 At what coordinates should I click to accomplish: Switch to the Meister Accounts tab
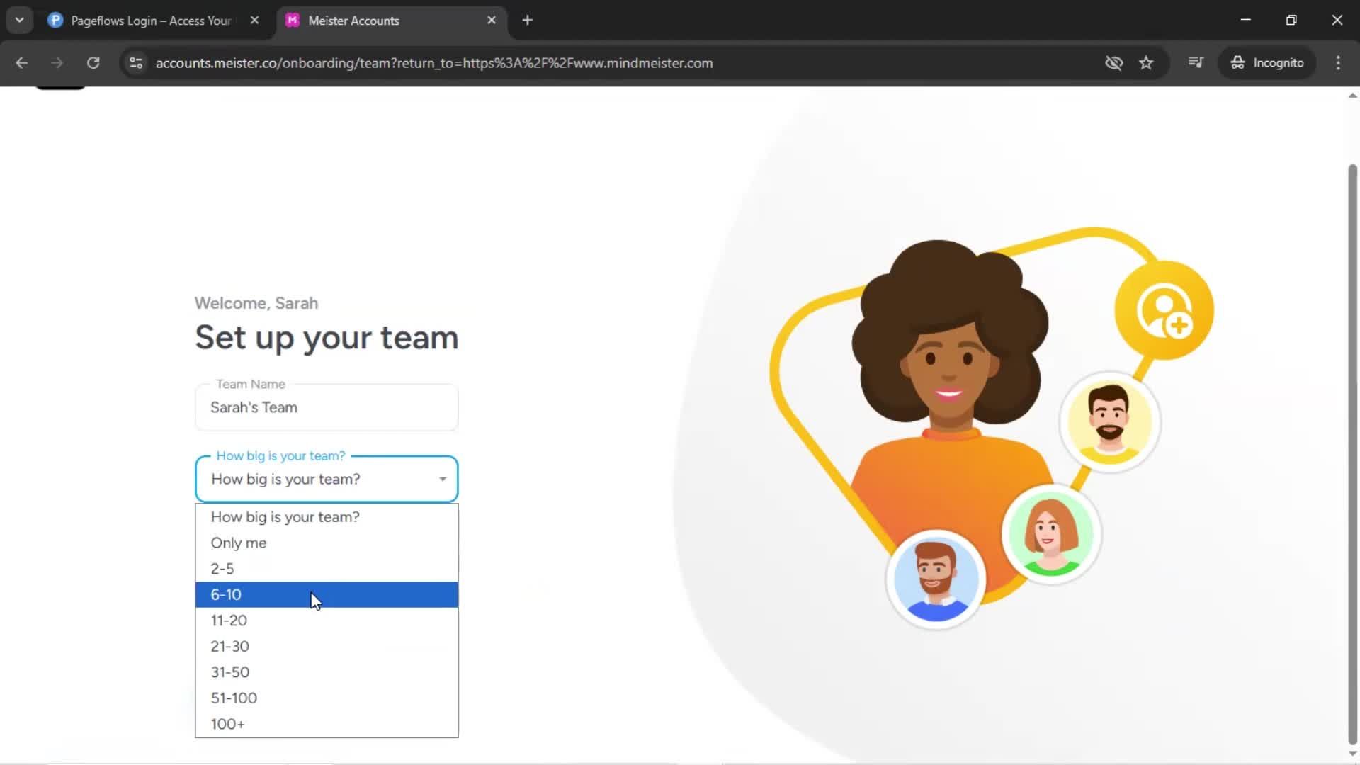pyautogui.click(x=392, y=20)
